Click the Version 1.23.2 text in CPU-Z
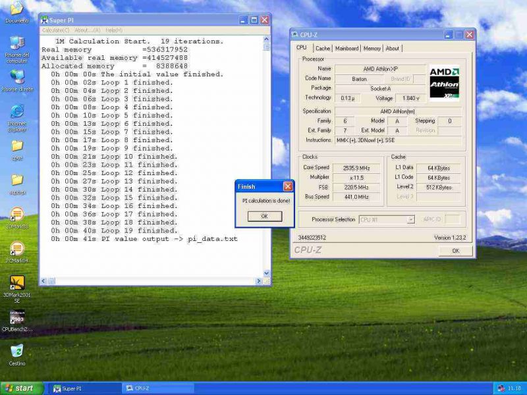The image size is (527, 395). [x=450, y=238]
